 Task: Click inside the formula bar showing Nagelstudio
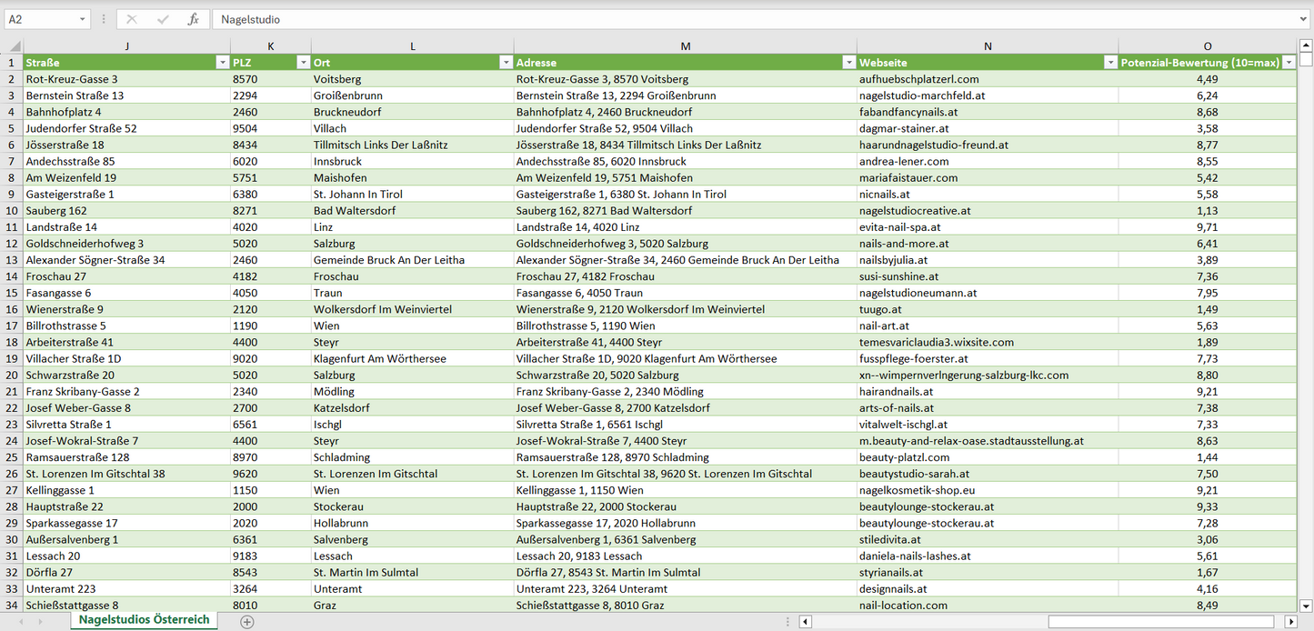(x=364, y=18)
